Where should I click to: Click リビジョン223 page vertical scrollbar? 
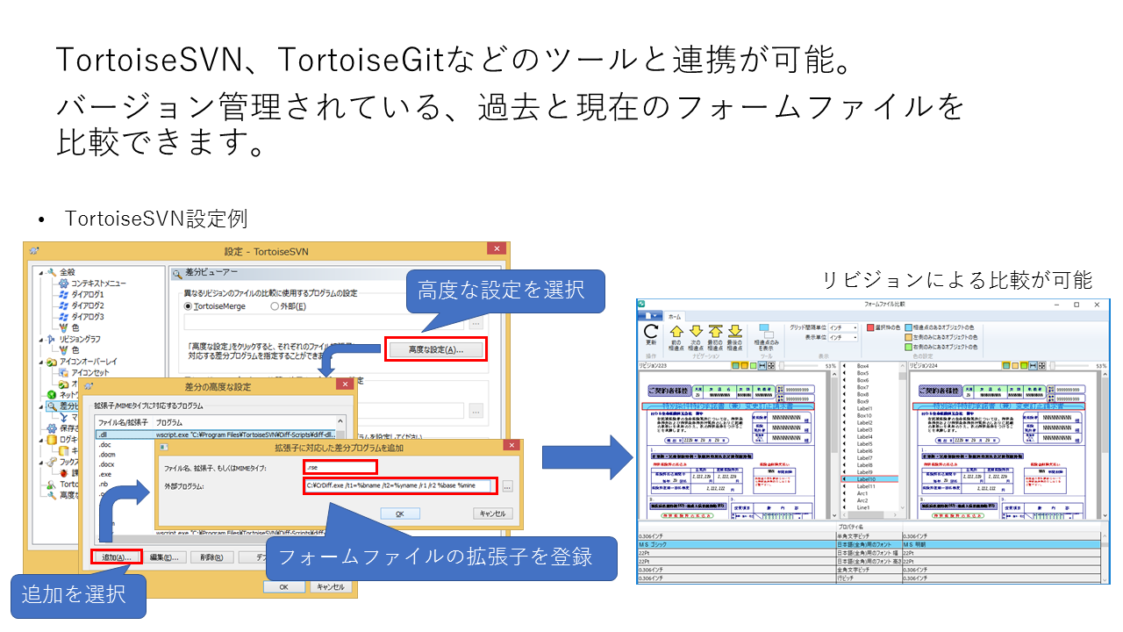point(834,443)
